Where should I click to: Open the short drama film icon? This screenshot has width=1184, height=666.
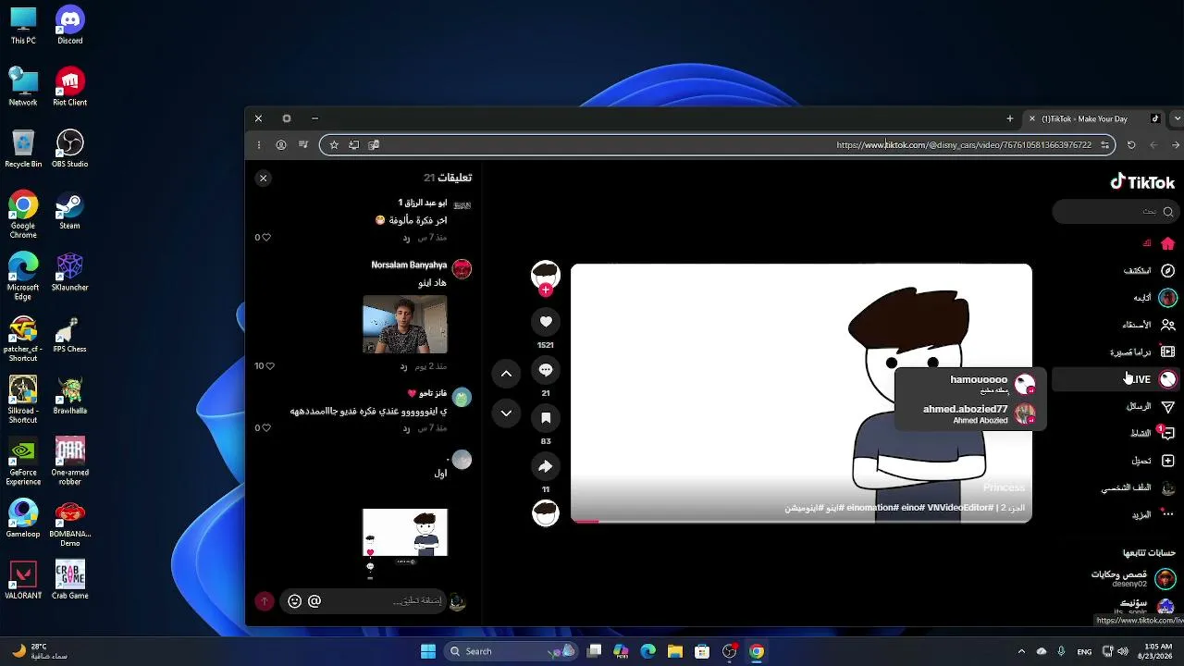point(1167,351)
